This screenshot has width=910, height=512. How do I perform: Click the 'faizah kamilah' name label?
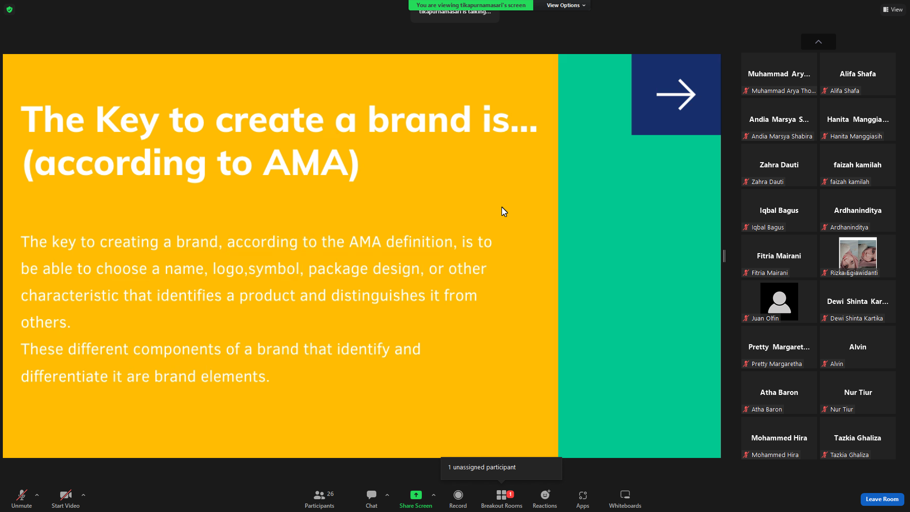[x=850, y=182]
